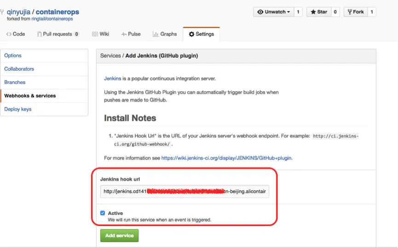The height and width of the screenshot is (248, 398).
Task: Click the stargazers count next to Star
Action: point(335,12)
